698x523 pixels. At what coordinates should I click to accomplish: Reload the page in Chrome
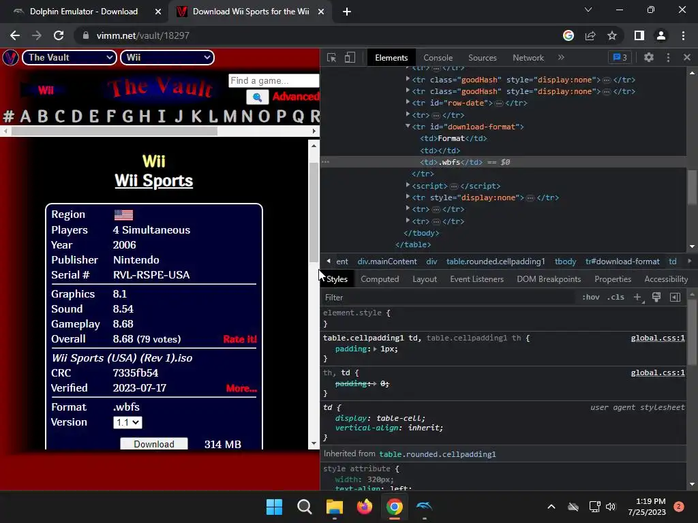(59, 35)
